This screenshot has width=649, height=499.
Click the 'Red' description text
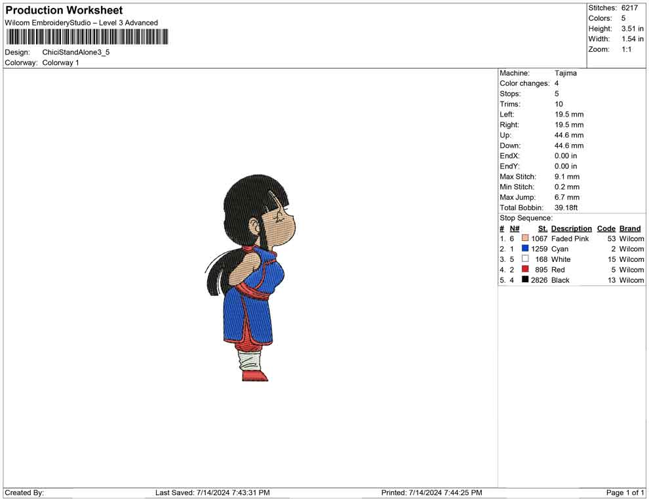click(x=558, y=270)
